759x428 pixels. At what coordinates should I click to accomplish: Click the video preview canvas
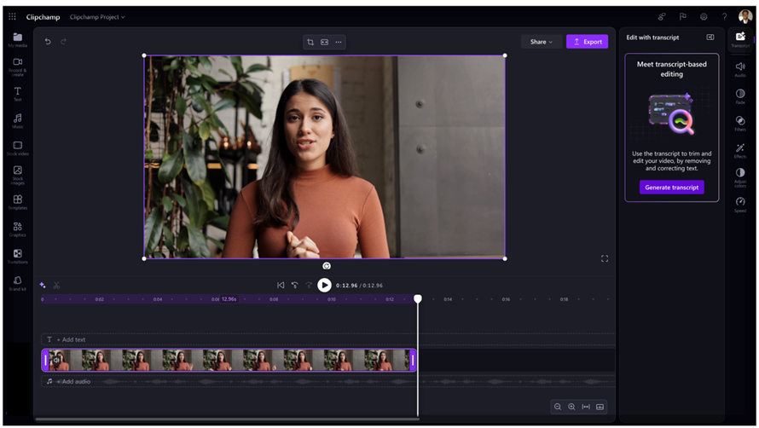(x=324, y=157)
